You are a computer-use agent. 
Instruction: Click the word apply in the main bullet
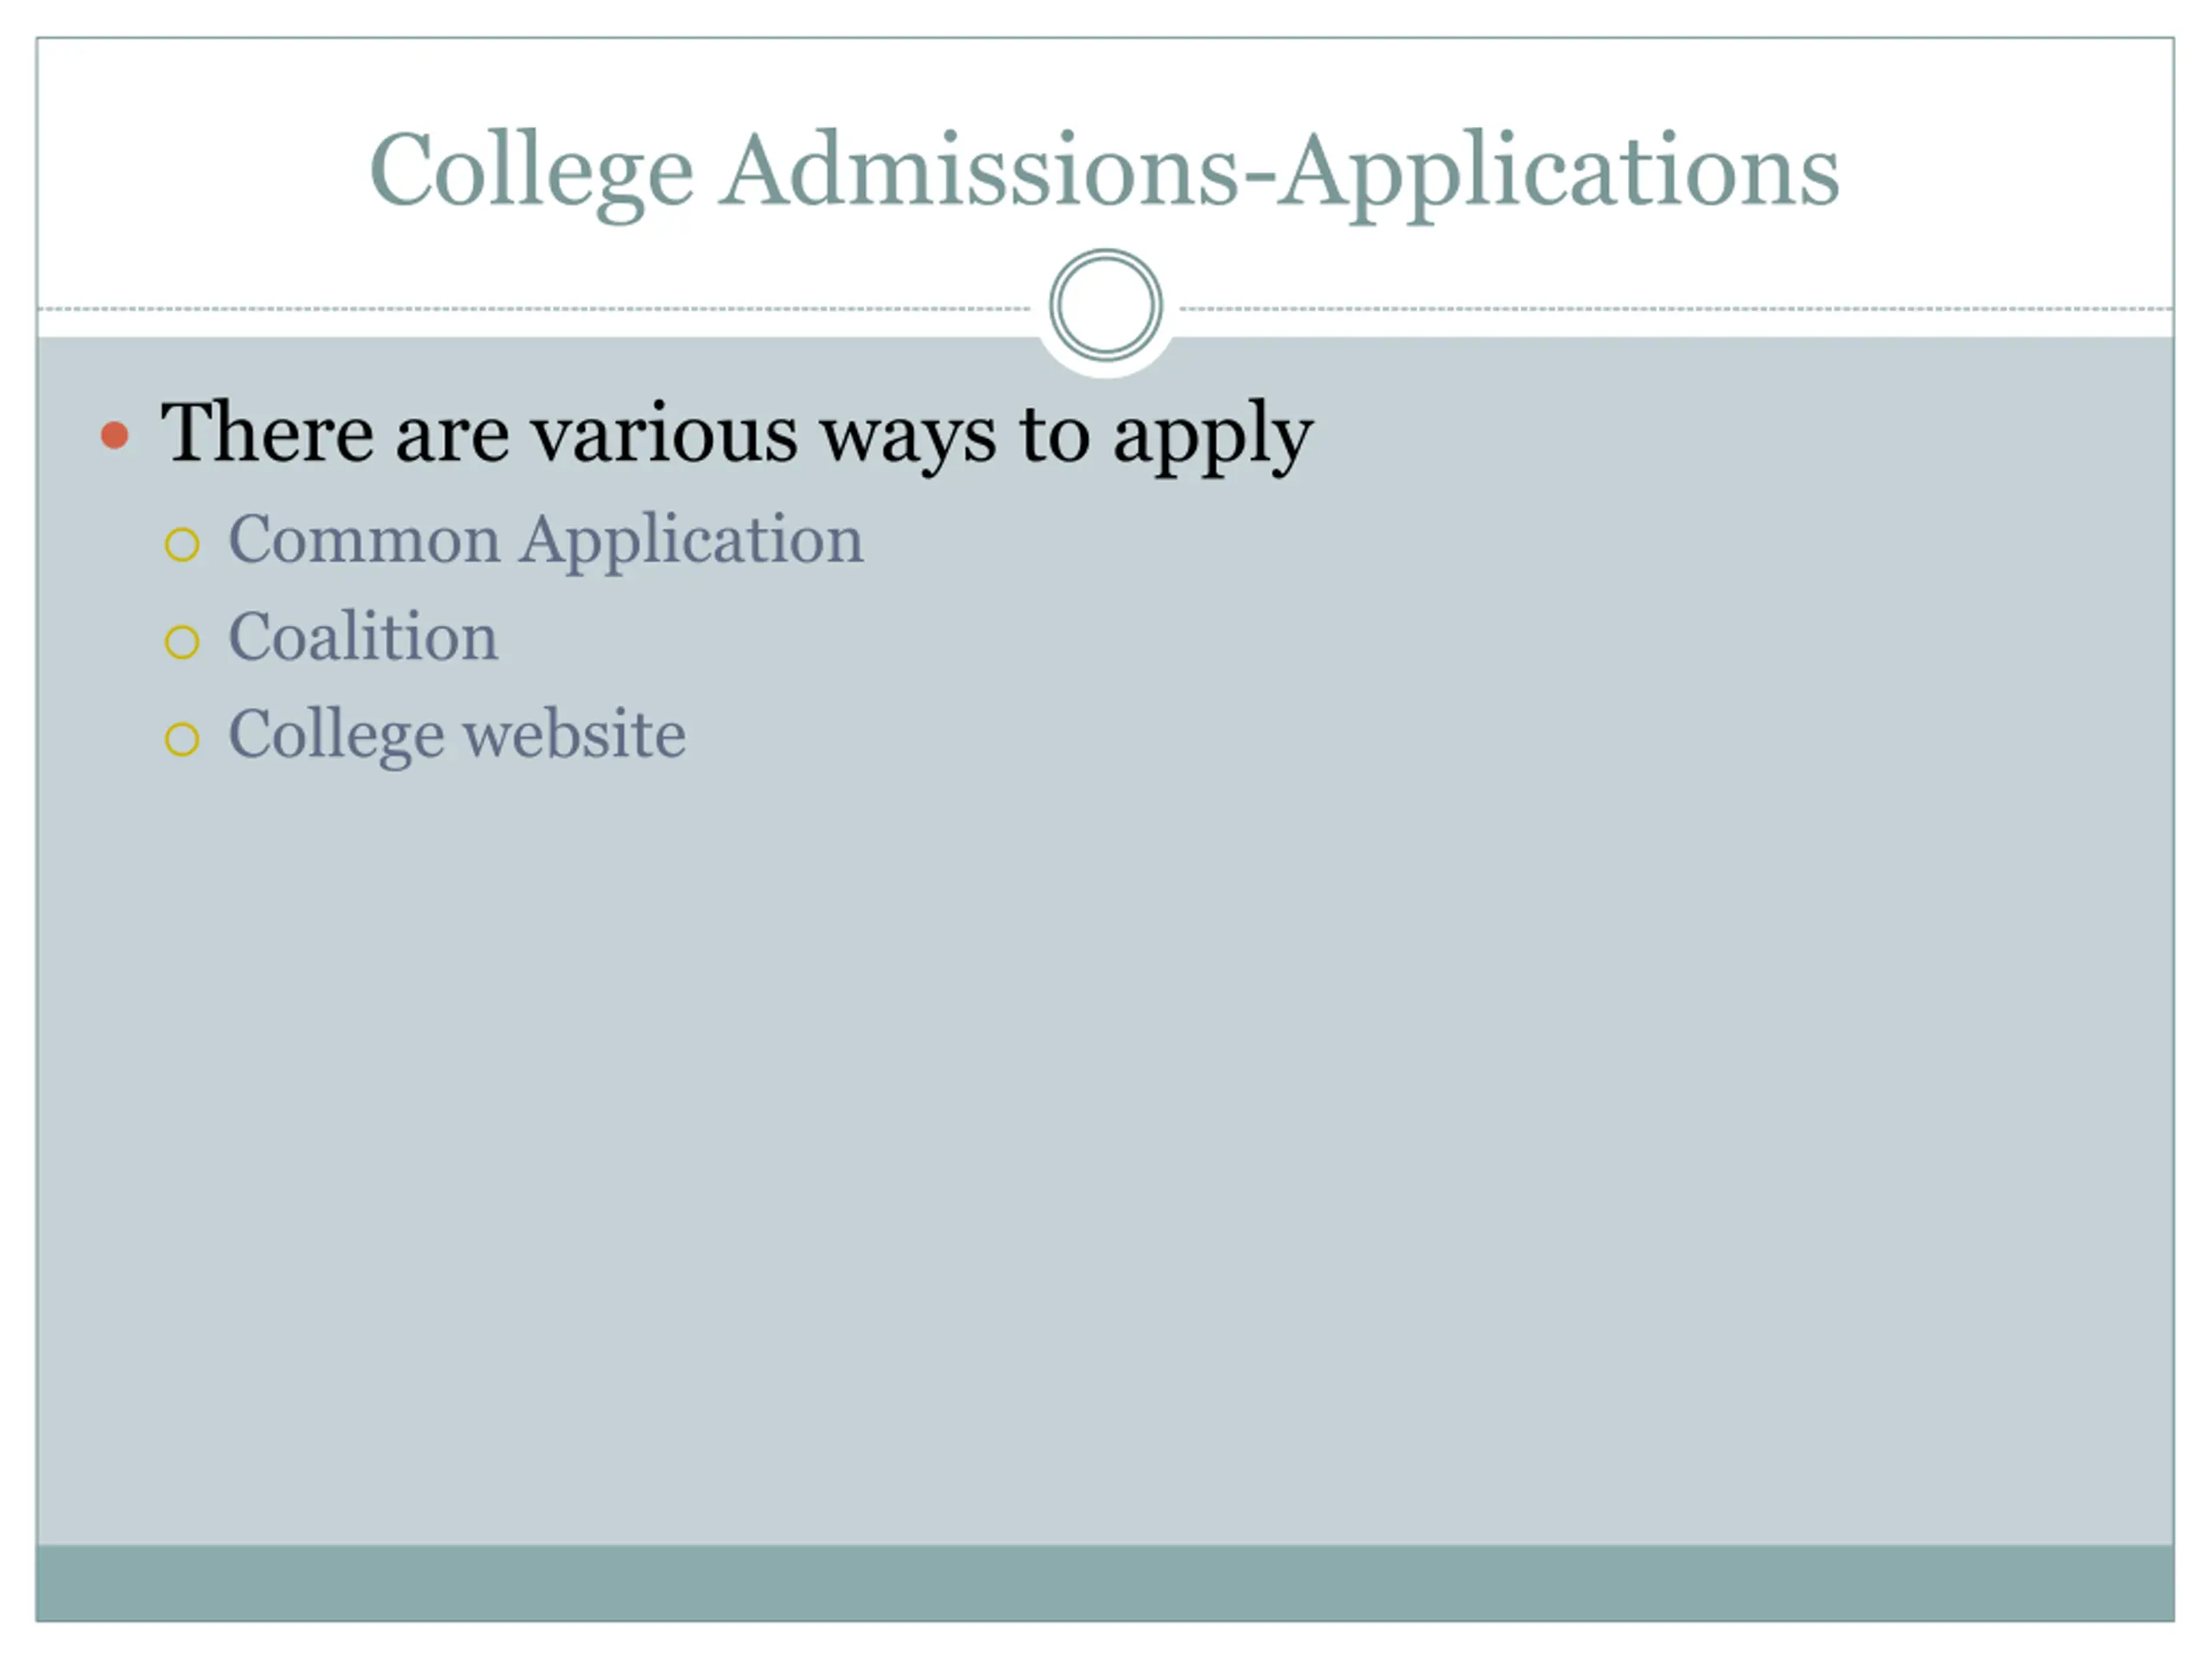(x=1213, y=440)
